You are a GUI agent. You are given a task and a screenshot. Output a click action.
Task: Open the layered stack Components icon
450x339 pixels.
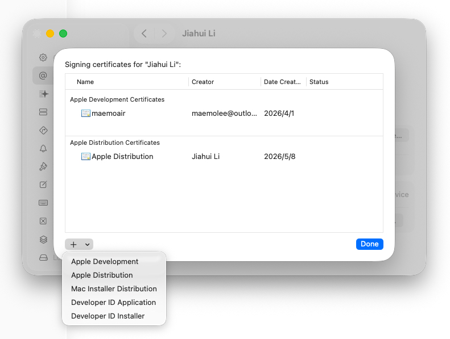pyautogui.click(x=43, y=239)
